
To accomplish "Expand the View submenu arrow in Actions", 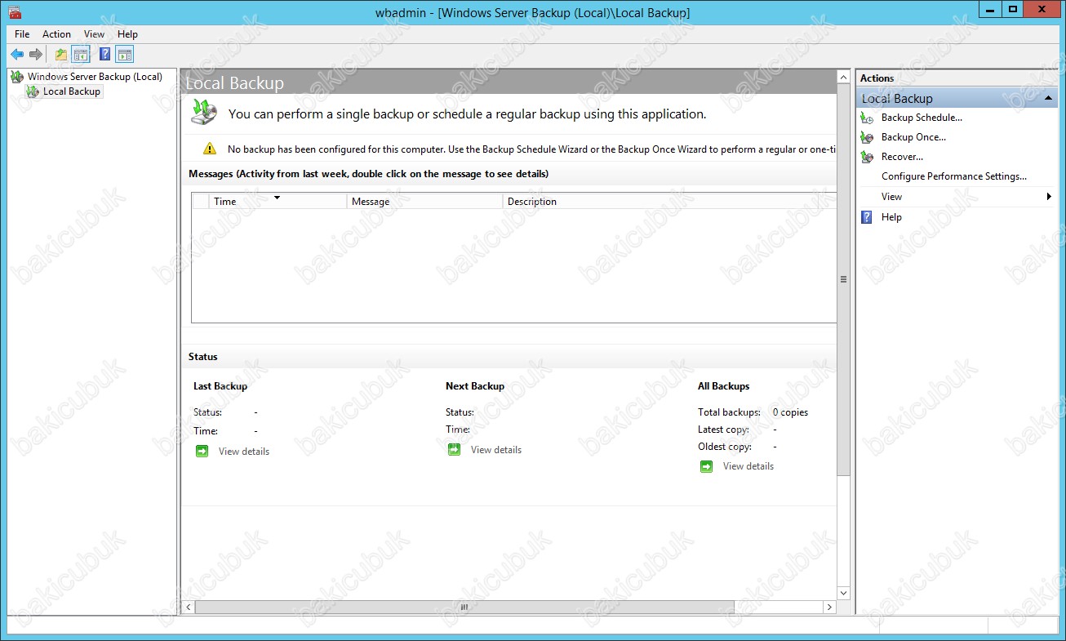I will [x=1049, y=197].
